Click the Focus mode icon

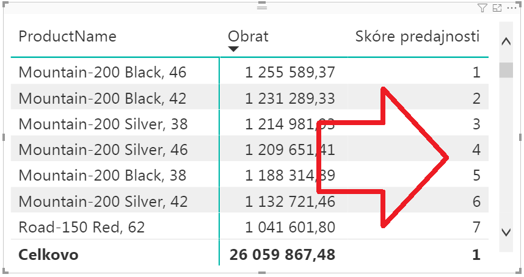pyautogui.click(x=497, y=8)
